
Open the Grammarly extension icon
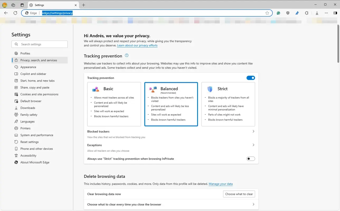[278, 13]
